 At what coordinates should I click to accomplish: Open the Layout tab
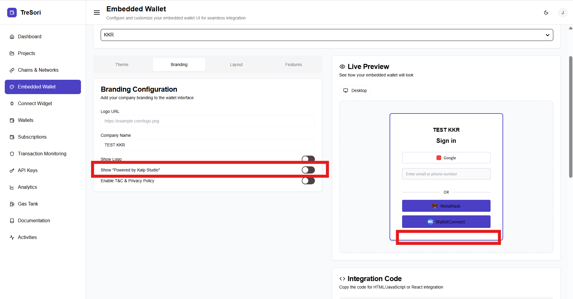pyautogui.click(x=236, y=65)
